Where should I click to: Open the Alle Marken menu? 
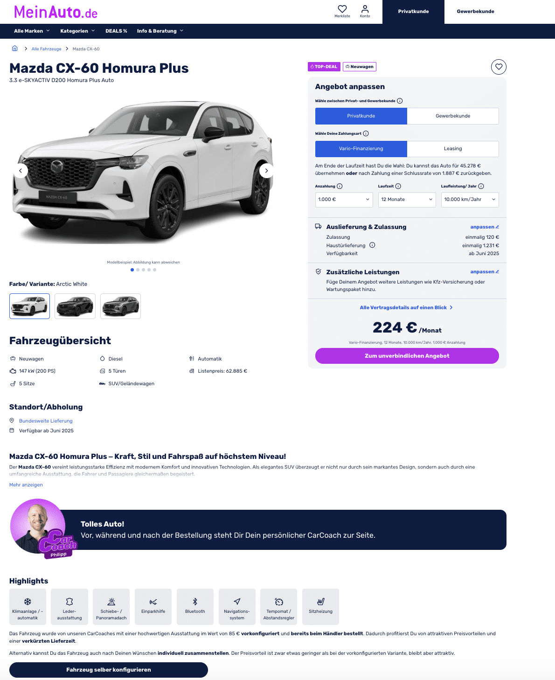[x=32, y=31]
